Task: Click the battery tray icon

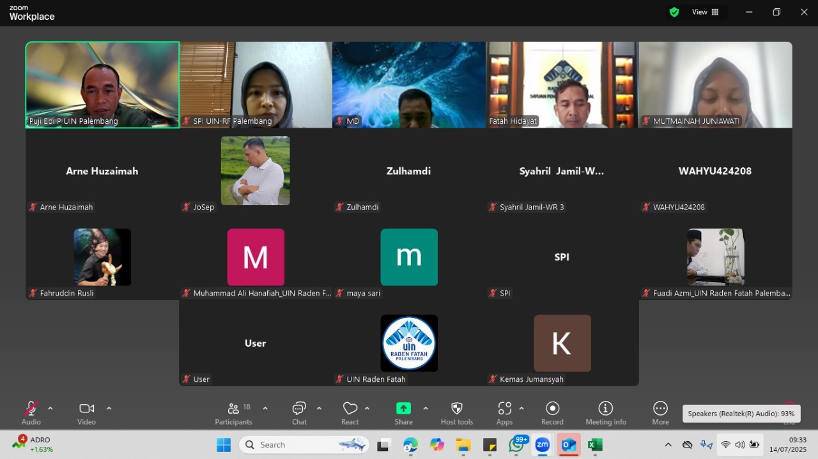Action: (x=755, y=445)
